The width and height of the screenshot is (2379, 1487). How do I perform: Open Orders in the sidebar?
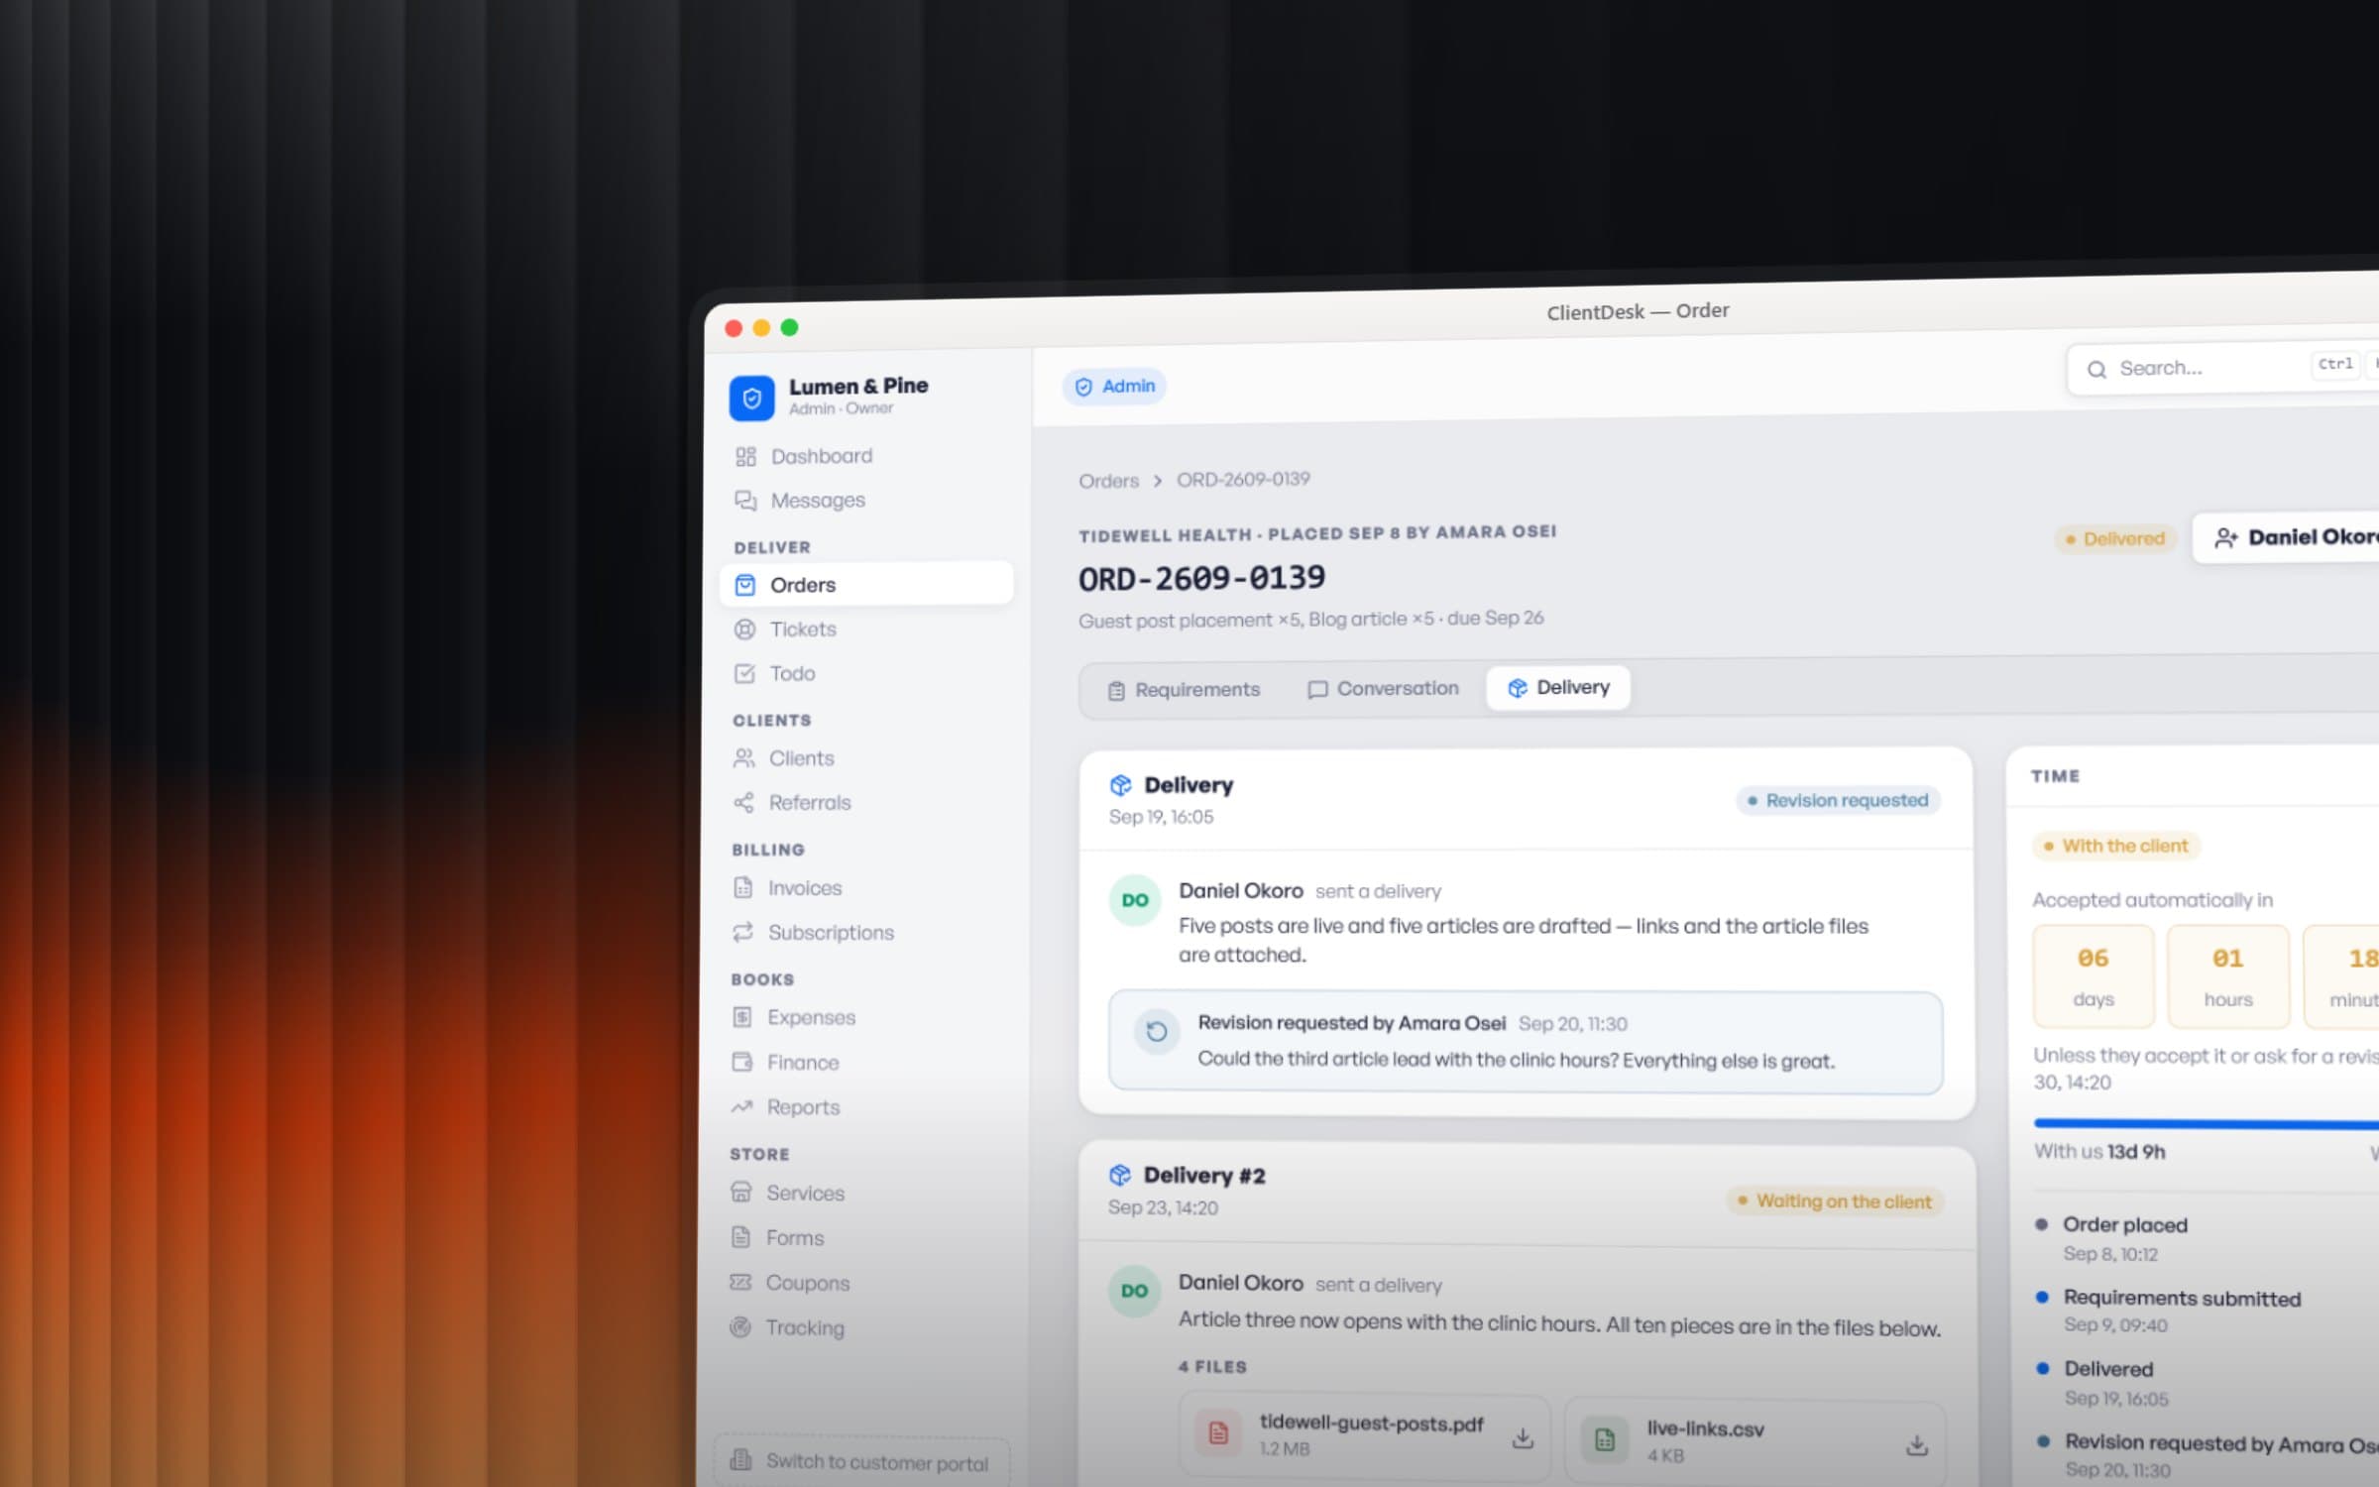pyautogui.click(x=866, y=584)
